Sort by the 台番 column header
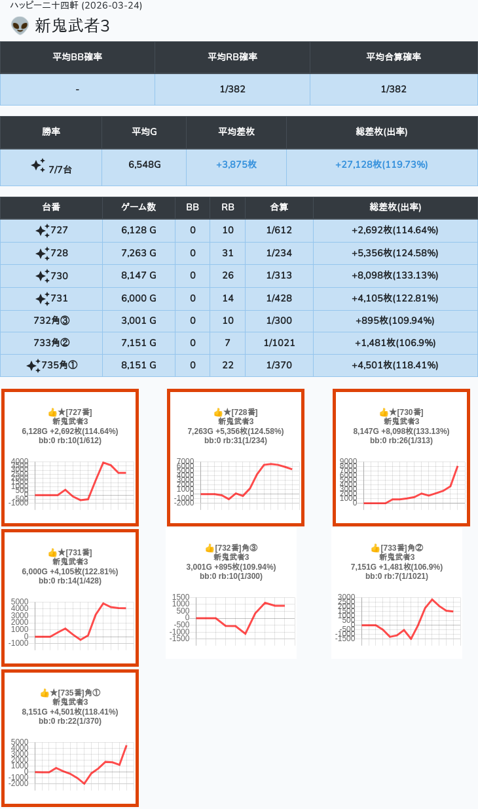 [x=51, y=207]
